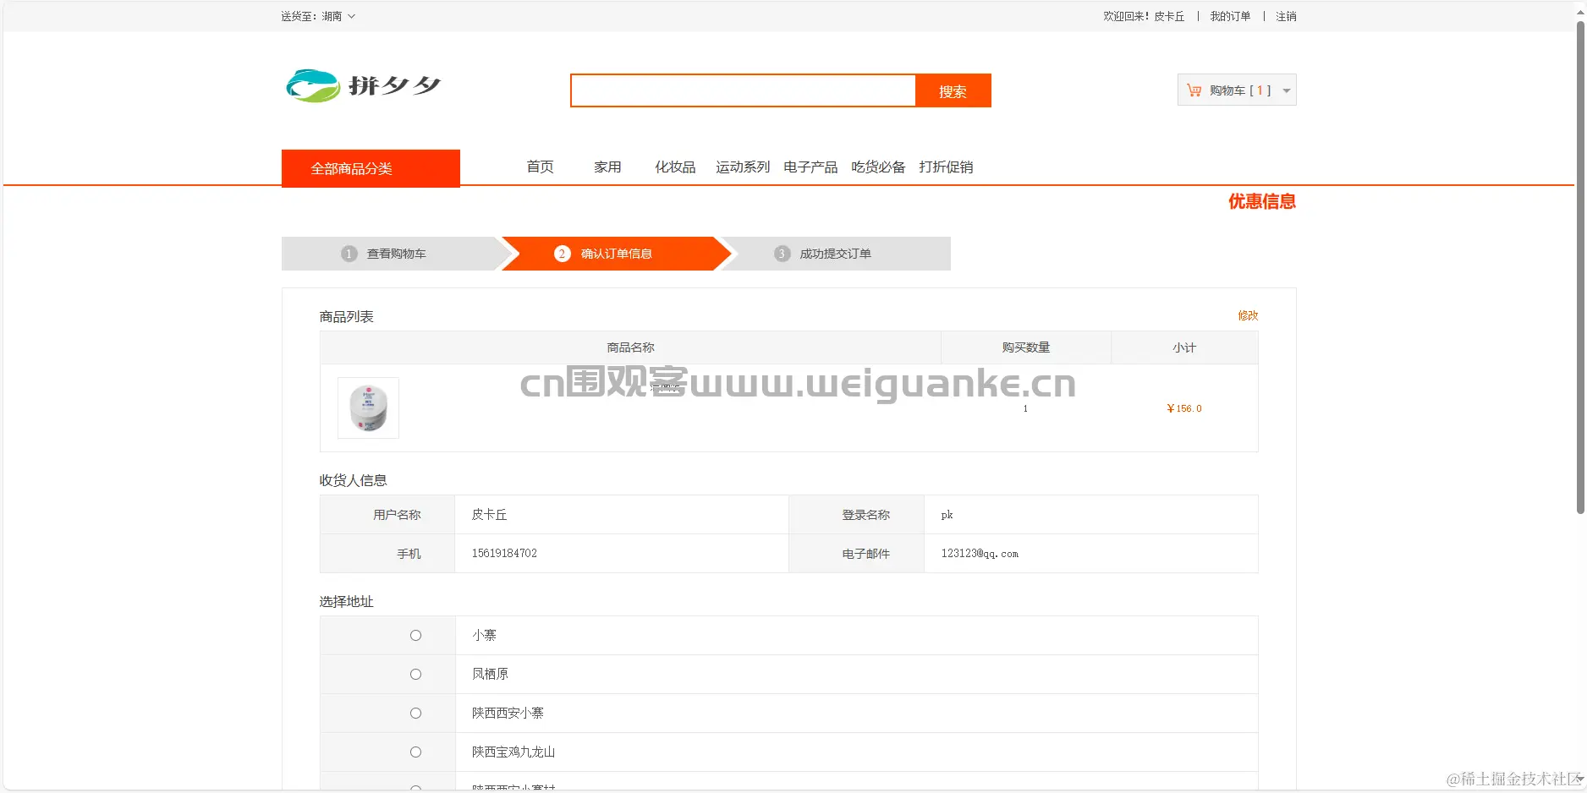Open the 家用 navigation item
Screen dimensions: 1587x793
point(607,167)
